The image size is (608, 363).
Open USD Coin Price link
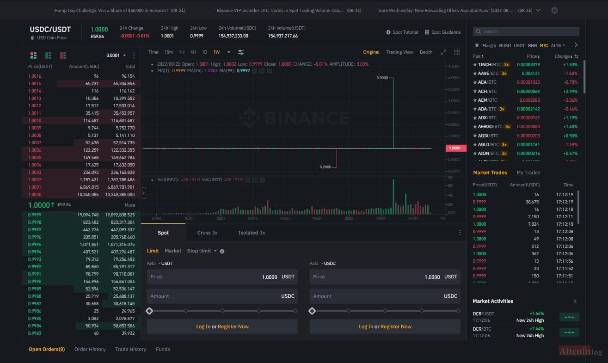pyautogui.click(x=52, y=38)
